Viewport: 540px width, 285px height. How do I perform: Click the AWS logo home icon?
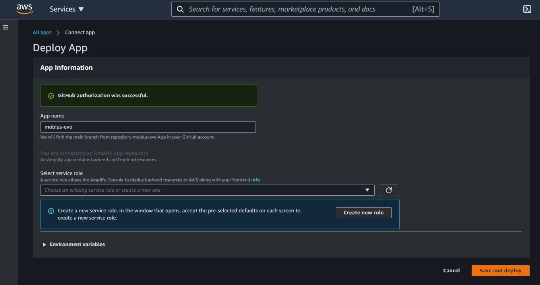coord(24,9)
